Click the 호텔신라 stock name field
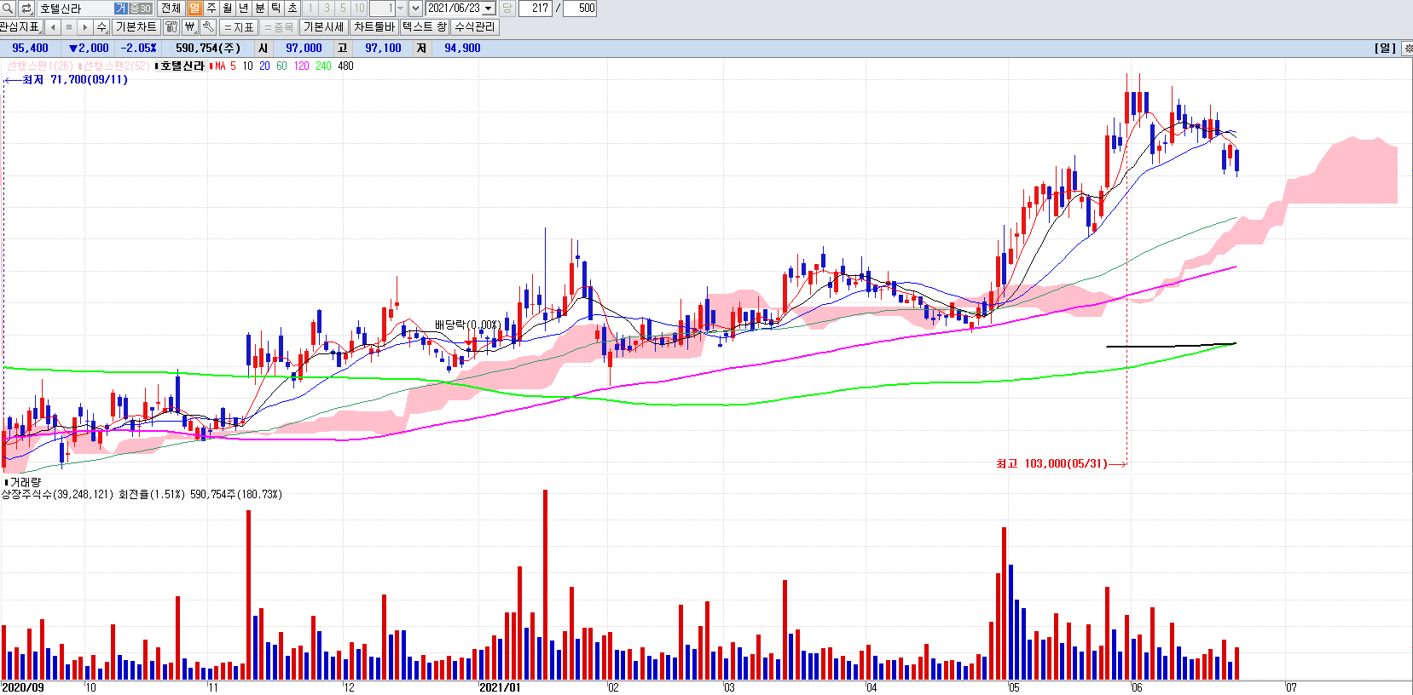This screenshot has width=1413, height=695. [x=75, y=9]
